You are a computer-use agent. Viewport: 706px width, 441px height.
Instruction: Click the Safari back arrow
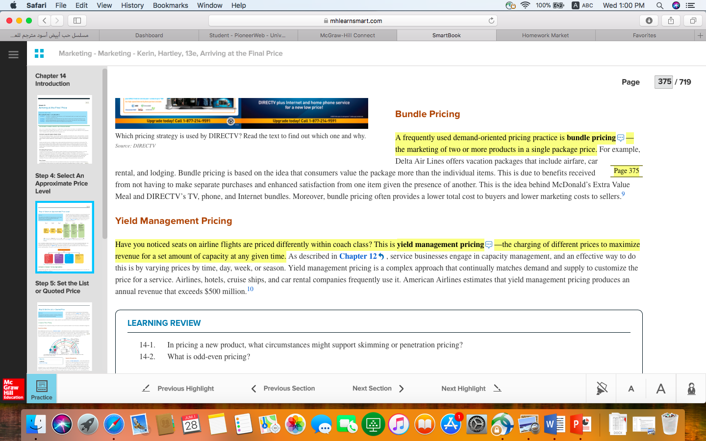45,21
